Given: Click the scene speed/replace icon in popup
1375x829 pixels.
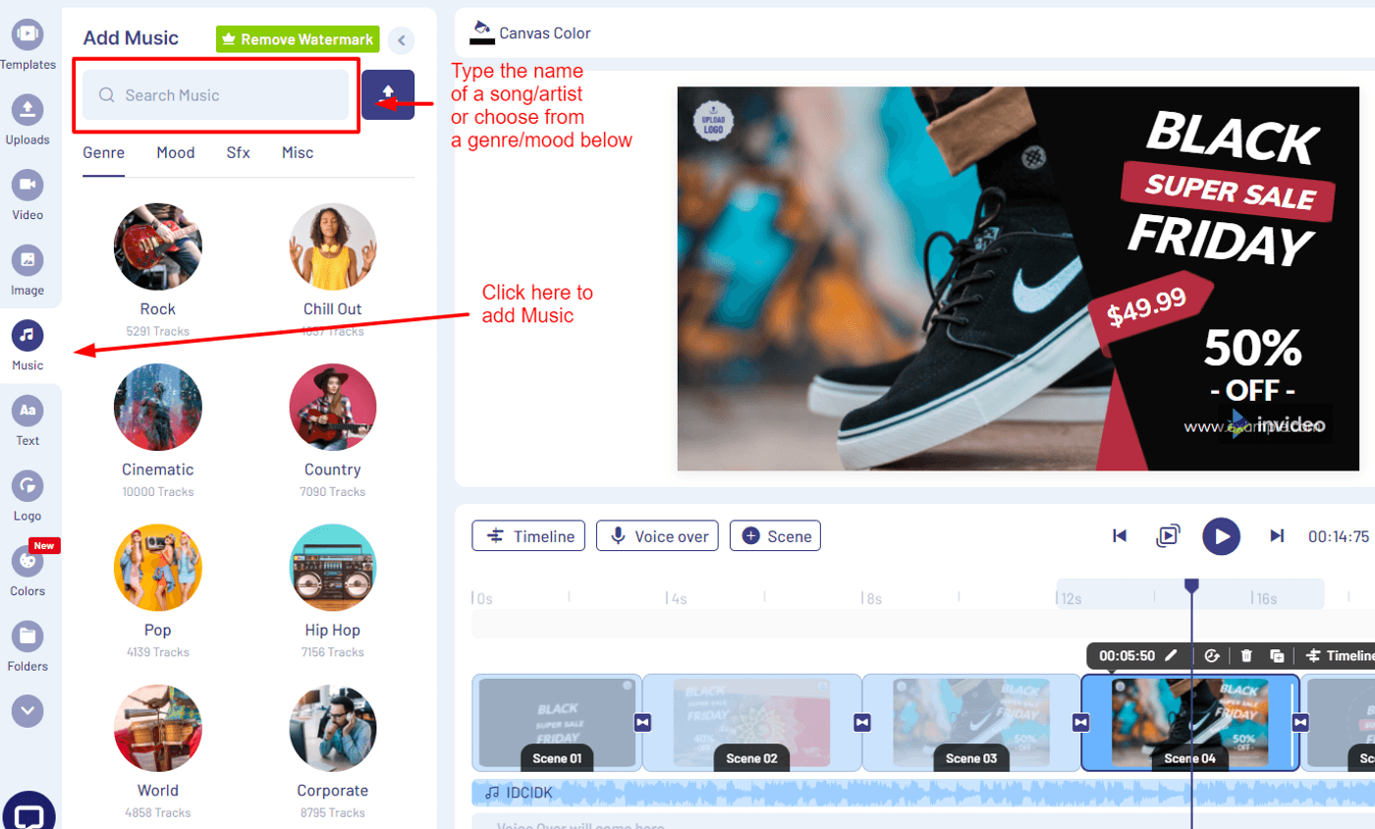Looking at the screenshot, I should [x=1211, y=656].
